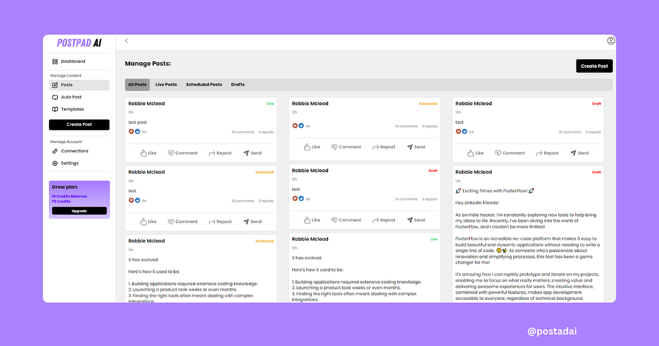Send the 'test' Draft card

(x=416, y=220)
